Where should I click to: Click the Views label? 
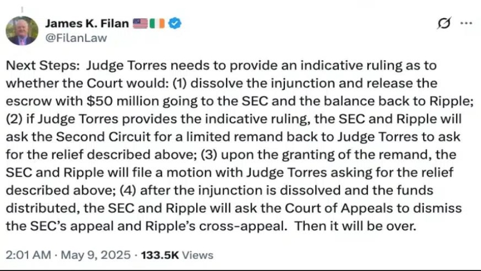(198, 255)
